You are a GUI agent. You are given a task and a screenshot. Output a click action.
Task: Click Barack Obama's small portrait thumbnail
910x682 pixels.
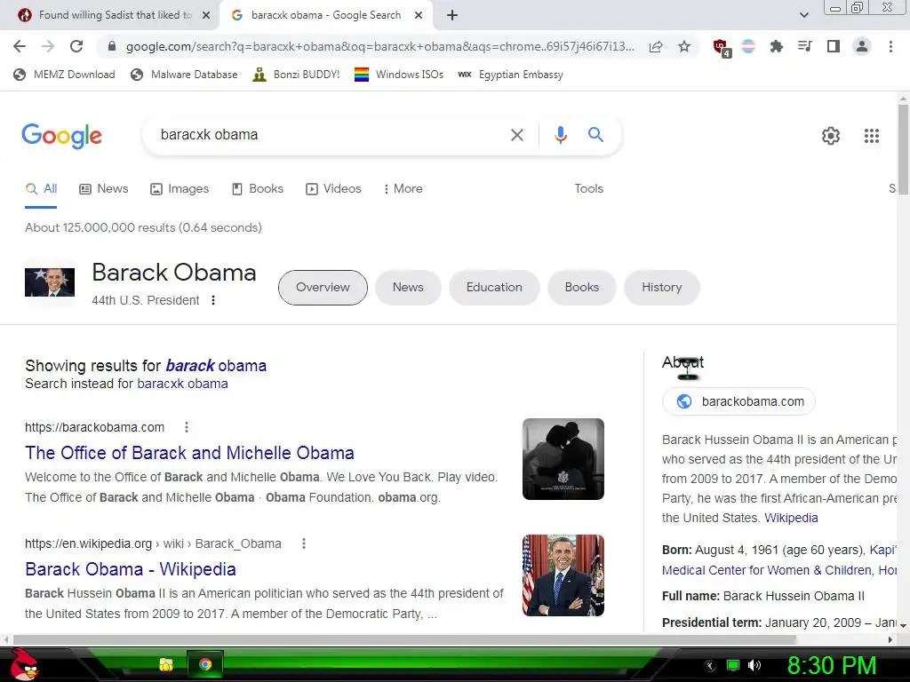[50, 282]
